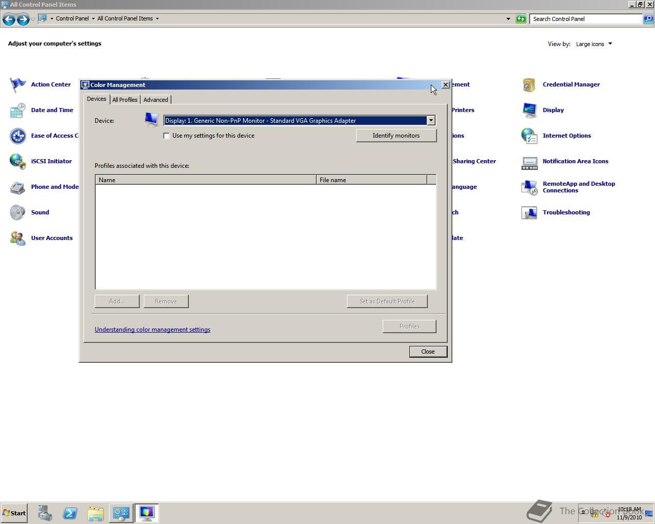This screenshot has width=655, height=524.
Task: Click the control panel icon in address bar
Action: click(43, 18)
